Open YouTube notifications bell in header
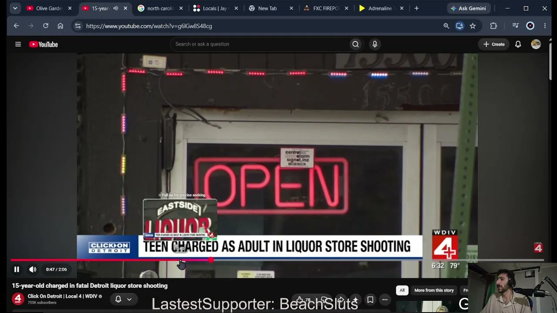Viewport: 557px width, 313px height. [x=518, y=44]
